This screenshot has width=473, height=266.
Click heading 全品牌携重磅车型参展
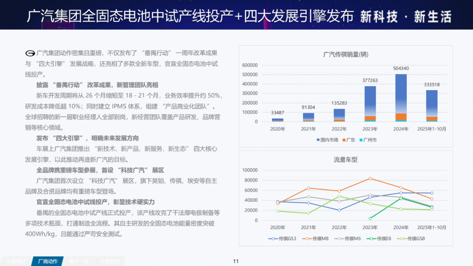click(100, 171)
